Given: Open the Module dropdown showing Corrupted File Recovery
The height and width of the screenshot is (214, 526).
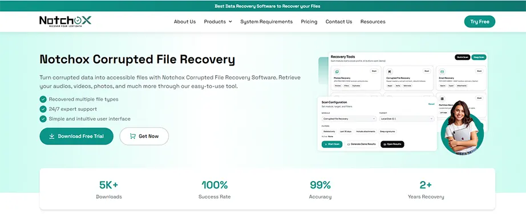Looking at the screenshot, I should pyautogui.click(x=349, y=119).
